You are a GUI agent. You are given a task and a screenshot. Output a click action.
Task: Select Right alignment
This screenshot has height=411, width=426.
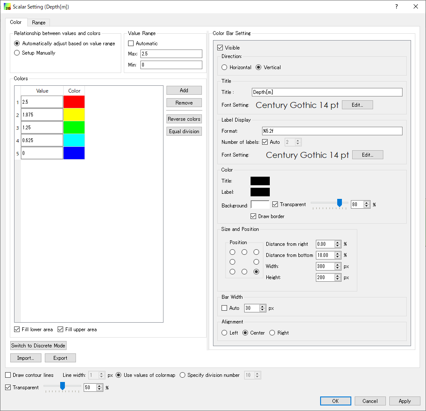click(x=272, y=333)
